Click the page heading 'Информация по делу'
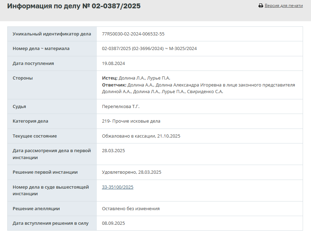The image size is (311, 239). [74, 6]
